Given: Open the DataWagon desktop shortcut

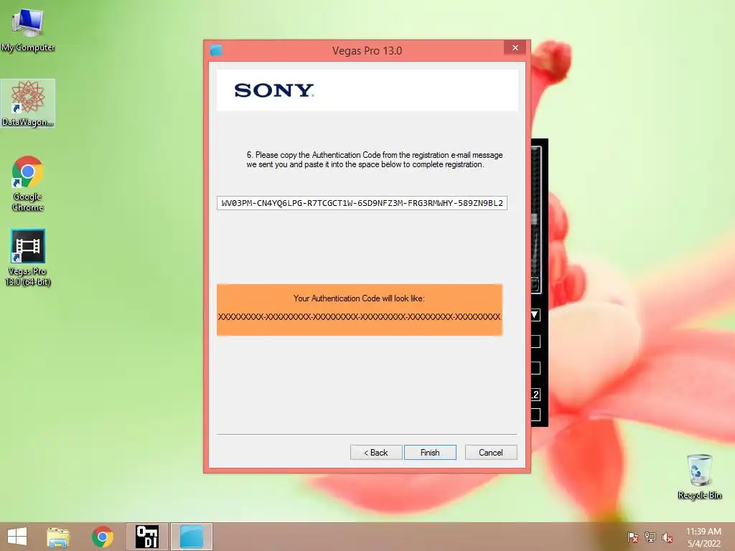Looking at the screenshot, I should pos(28,103).
